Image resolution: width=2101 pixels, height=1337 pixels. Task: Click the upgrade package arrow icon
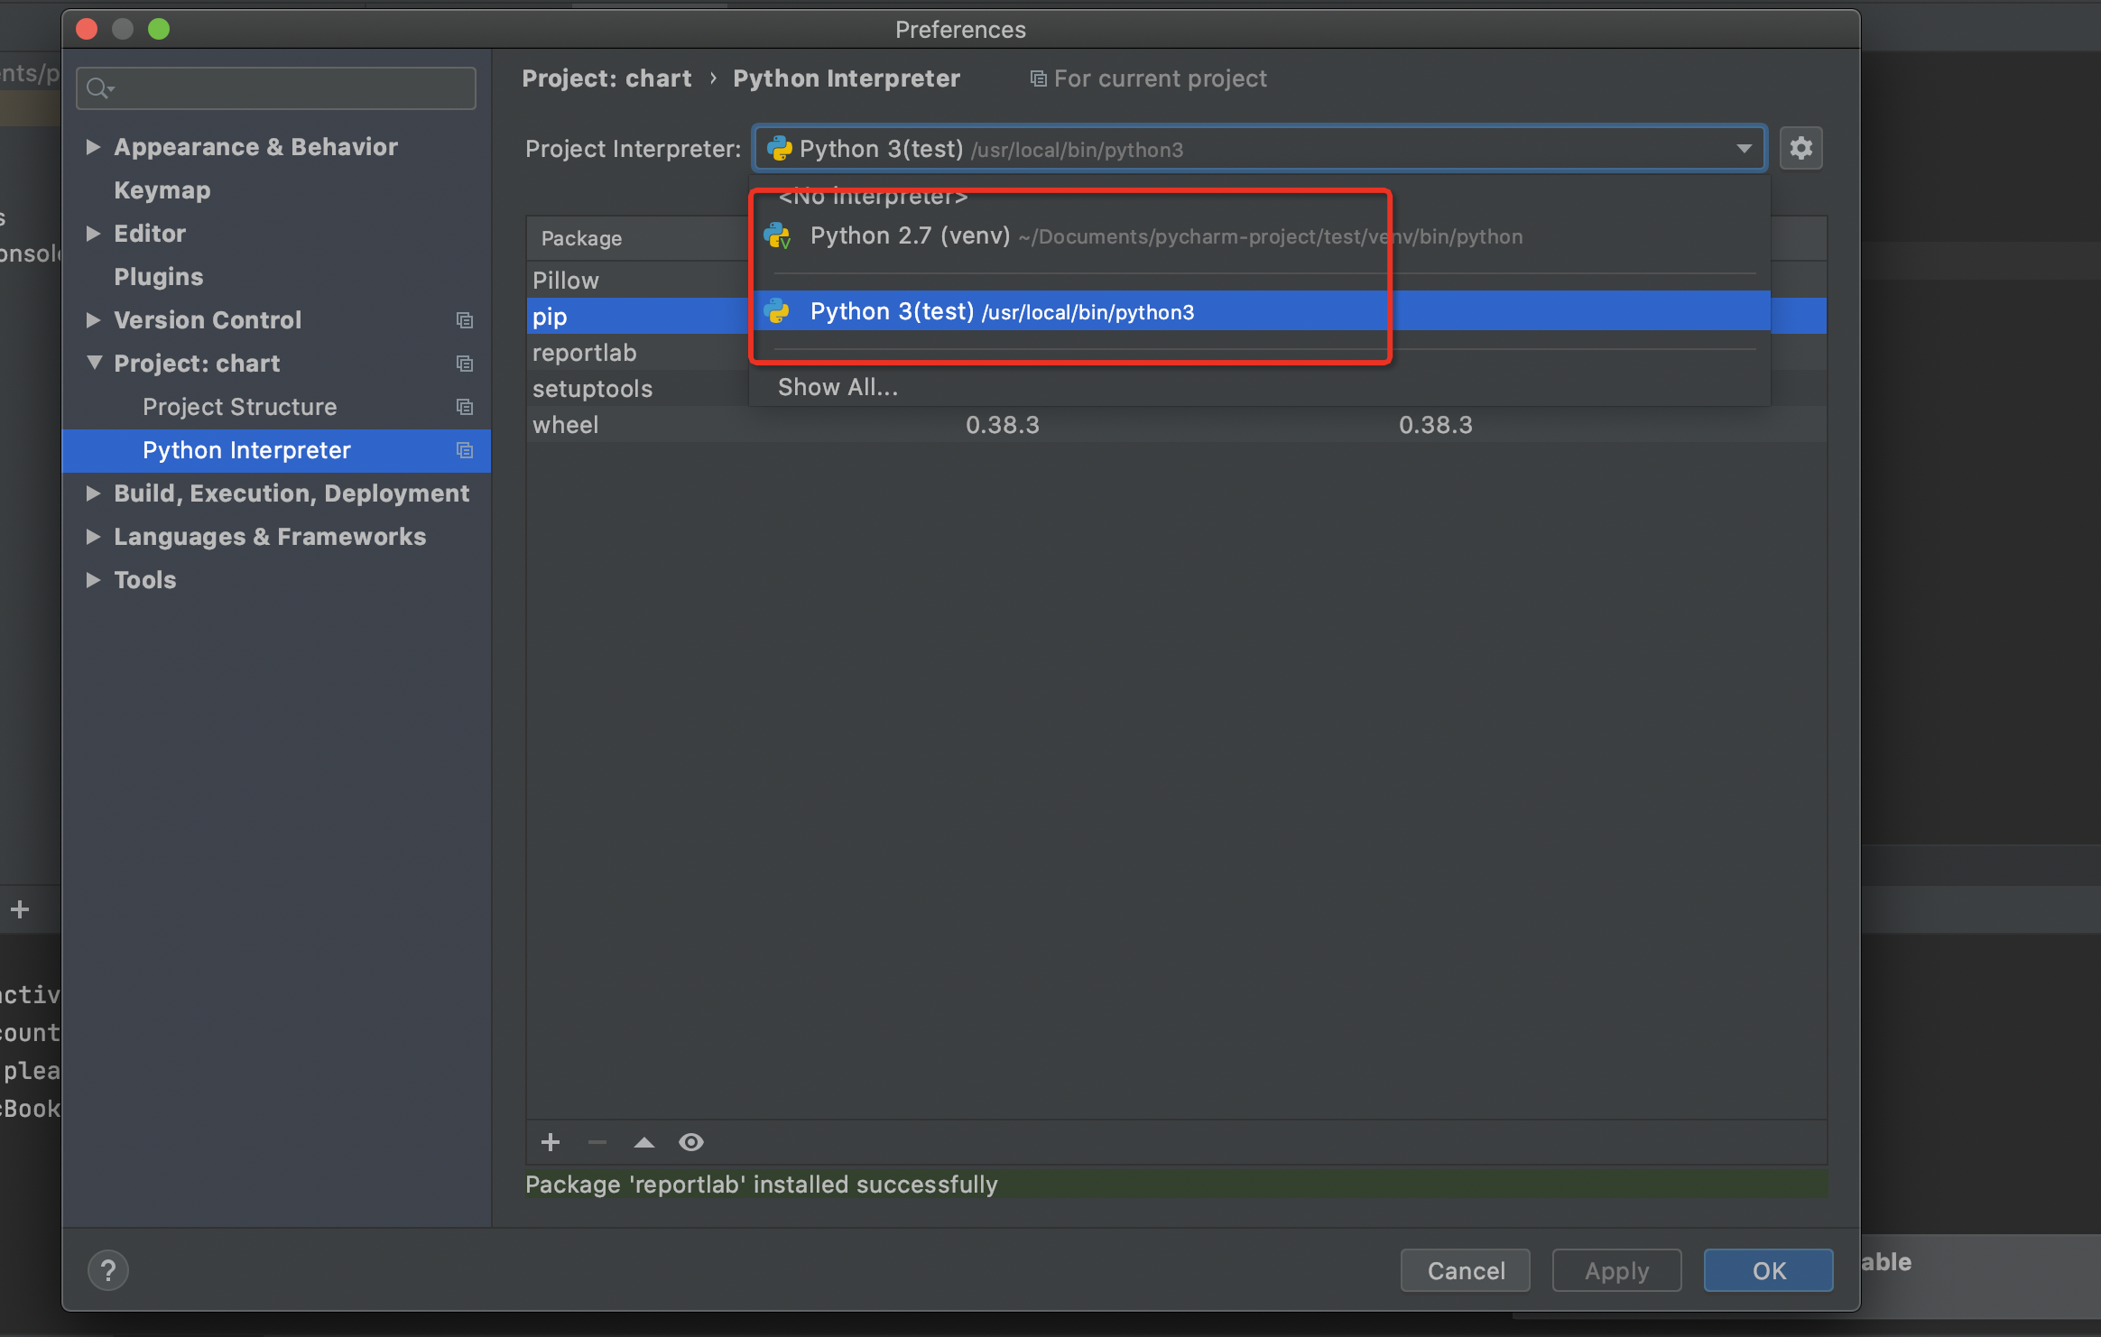(x=643, y=1142)
